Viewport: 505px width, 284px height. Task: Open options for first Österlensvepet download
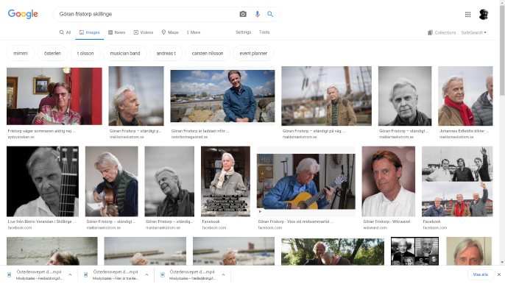(x=70, y=274)
